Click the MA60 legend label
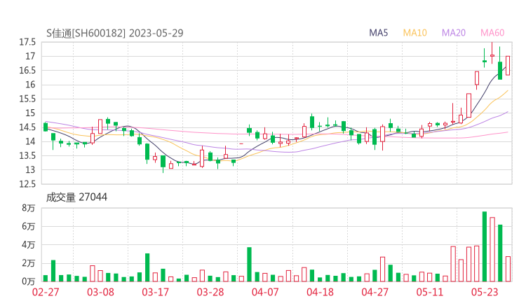519x308 pixels. click(492, 33)
